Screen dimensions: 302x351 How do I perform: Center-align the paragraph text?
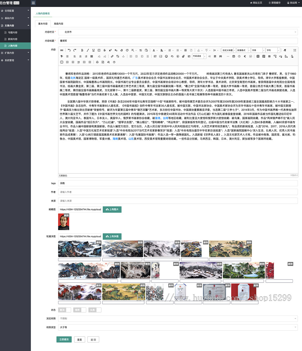(81, 56)
